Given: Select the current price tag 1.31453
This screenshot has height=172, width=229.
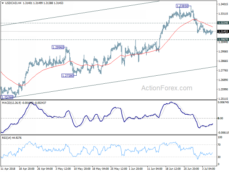Looking at the screenshot, I should 223,32.
